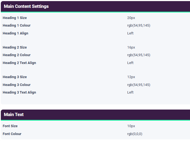Click the Left value for Heading 3 Text Align

130,92
